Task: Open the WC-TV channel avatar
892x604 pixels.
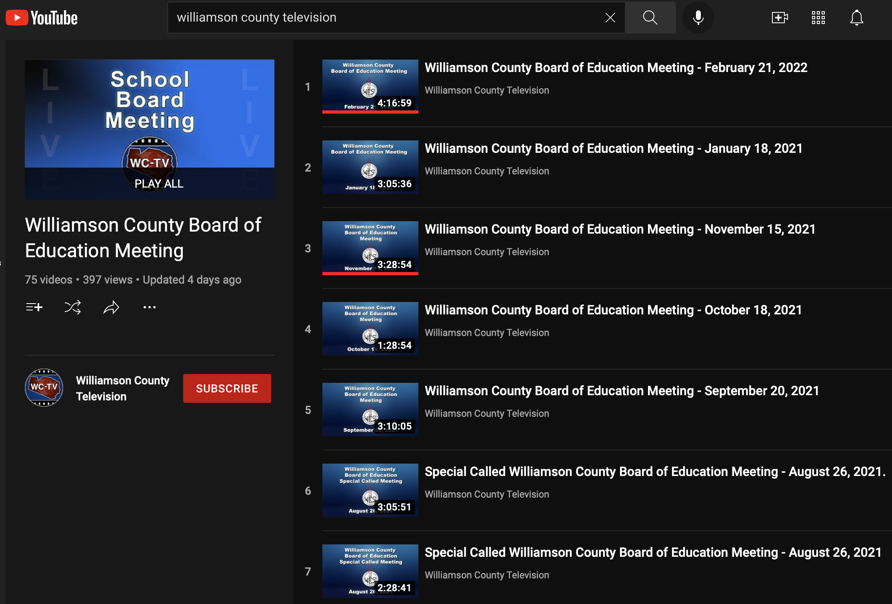Action: click(44, 388)
